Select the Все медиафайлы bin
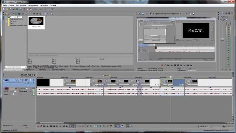 click(x=16, y=17)
